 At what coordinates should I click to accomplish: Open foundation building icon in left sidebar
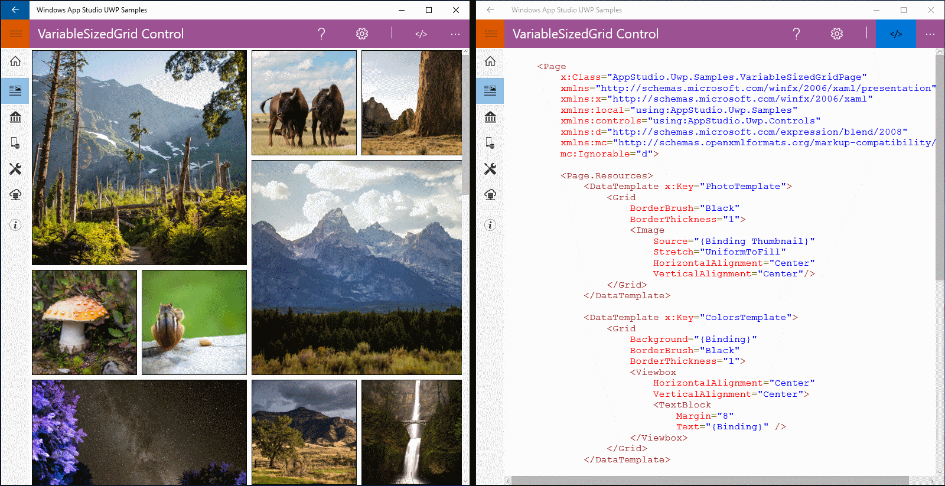tap(15, 117)
